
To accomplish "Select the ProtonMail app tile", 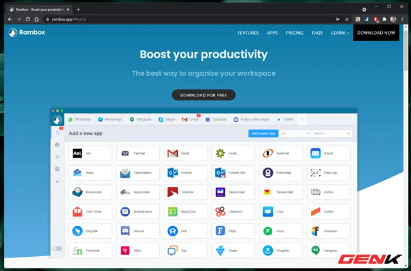I will tap(281, 173).
